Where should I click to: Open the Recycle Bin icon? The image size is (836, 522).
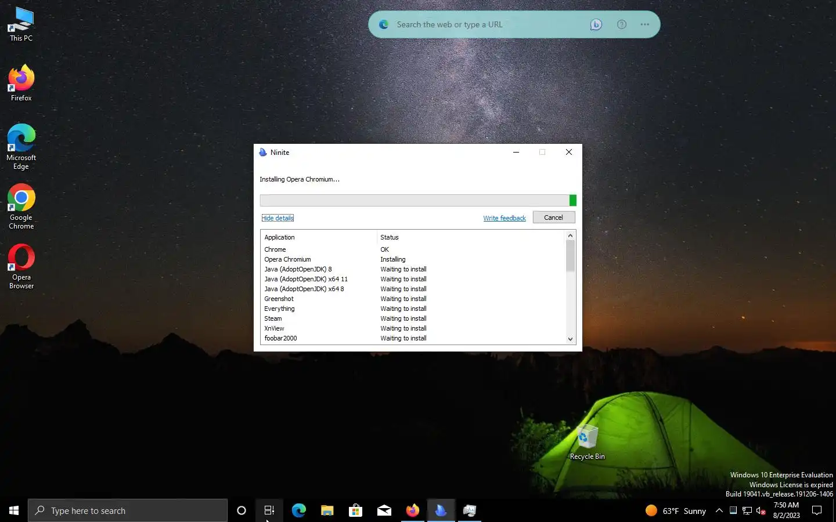pyautogui.click(x=587, y=442)
